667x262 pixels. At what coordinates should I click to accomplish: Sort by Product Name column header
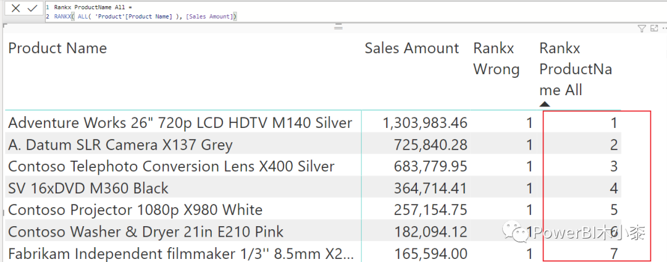57,48
